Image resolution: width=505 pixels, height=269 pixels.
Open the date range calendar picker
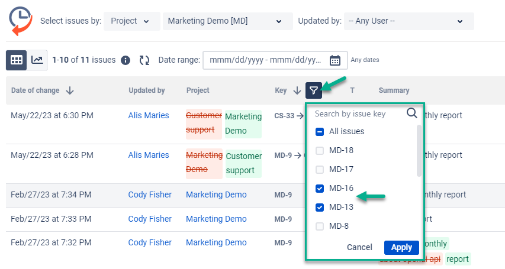coord(334,60)
